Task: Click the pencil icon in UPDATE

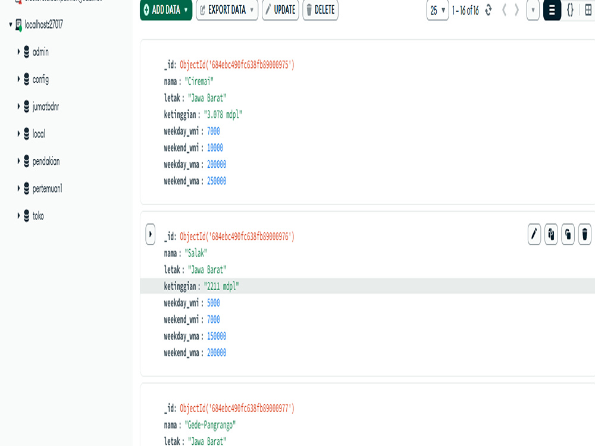Action: 268,10
